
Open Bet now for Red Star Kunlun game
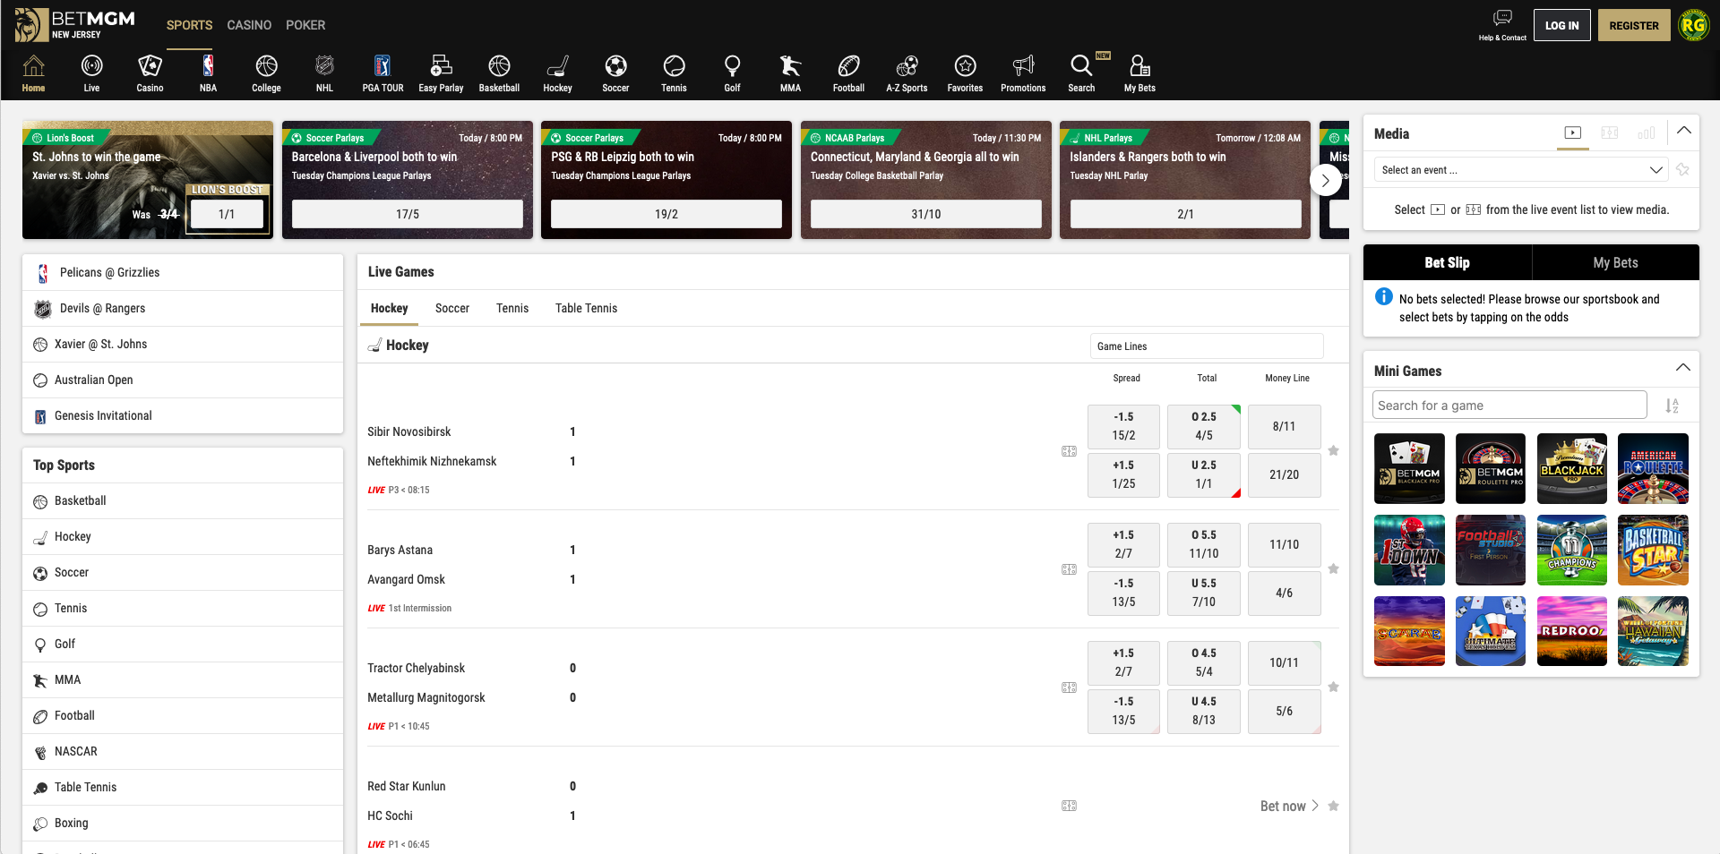pos(1289,806)
